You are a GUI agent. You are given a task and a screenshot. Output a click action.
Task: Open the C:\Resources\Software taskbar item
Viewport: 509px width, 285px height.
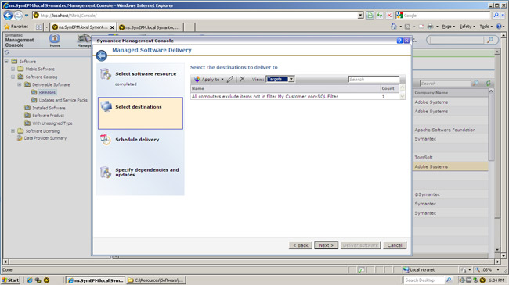156,280
